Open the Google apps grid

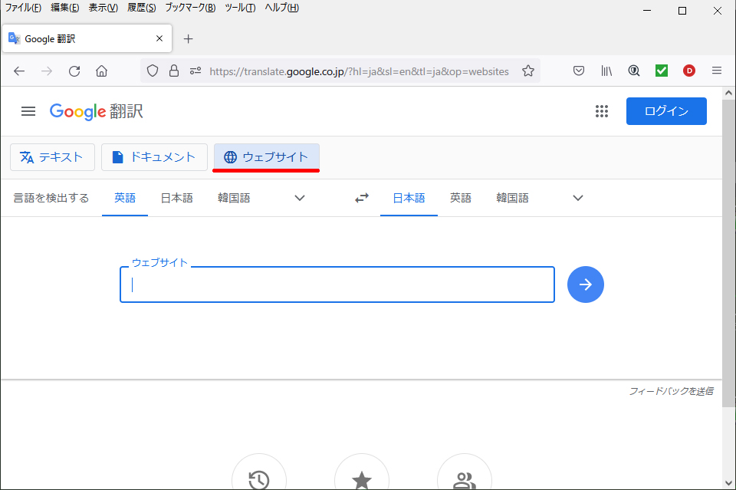pyautogui.click(x=602, y=111)
